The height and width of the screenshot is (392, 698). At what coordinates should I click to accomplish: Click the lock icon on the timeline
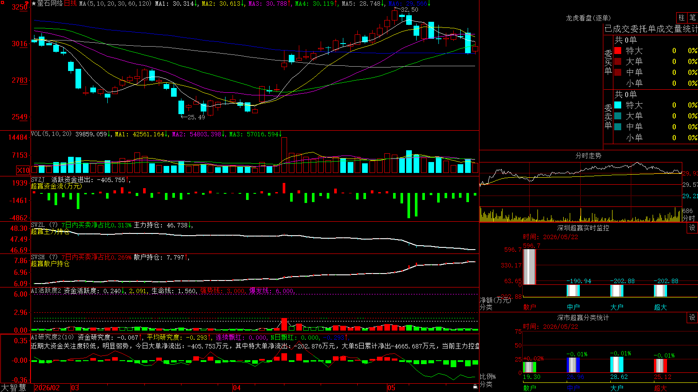tap(475, 387)
